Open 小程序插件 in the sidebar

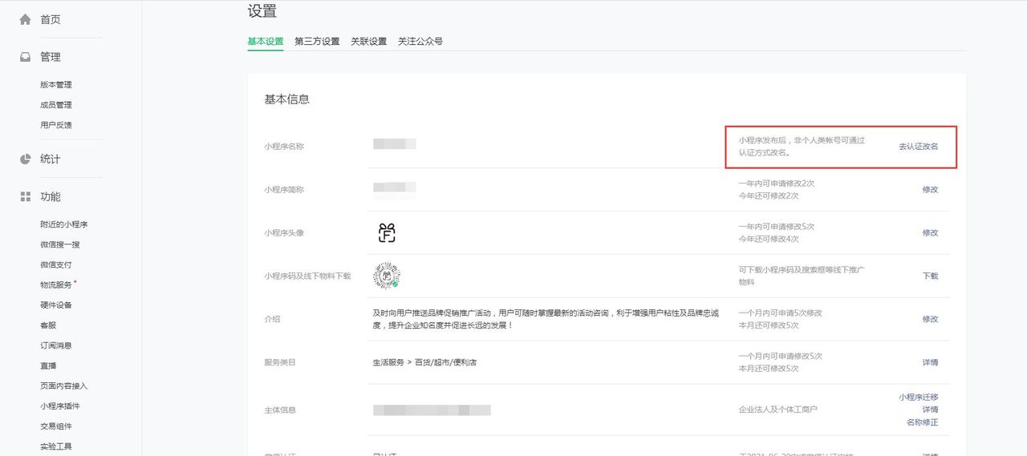click(x=60, y=406)
